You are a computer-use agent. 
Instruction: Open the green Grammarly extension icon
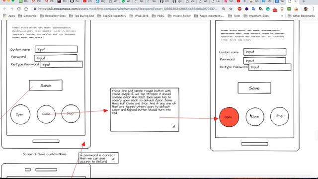(x=268, y=9)
